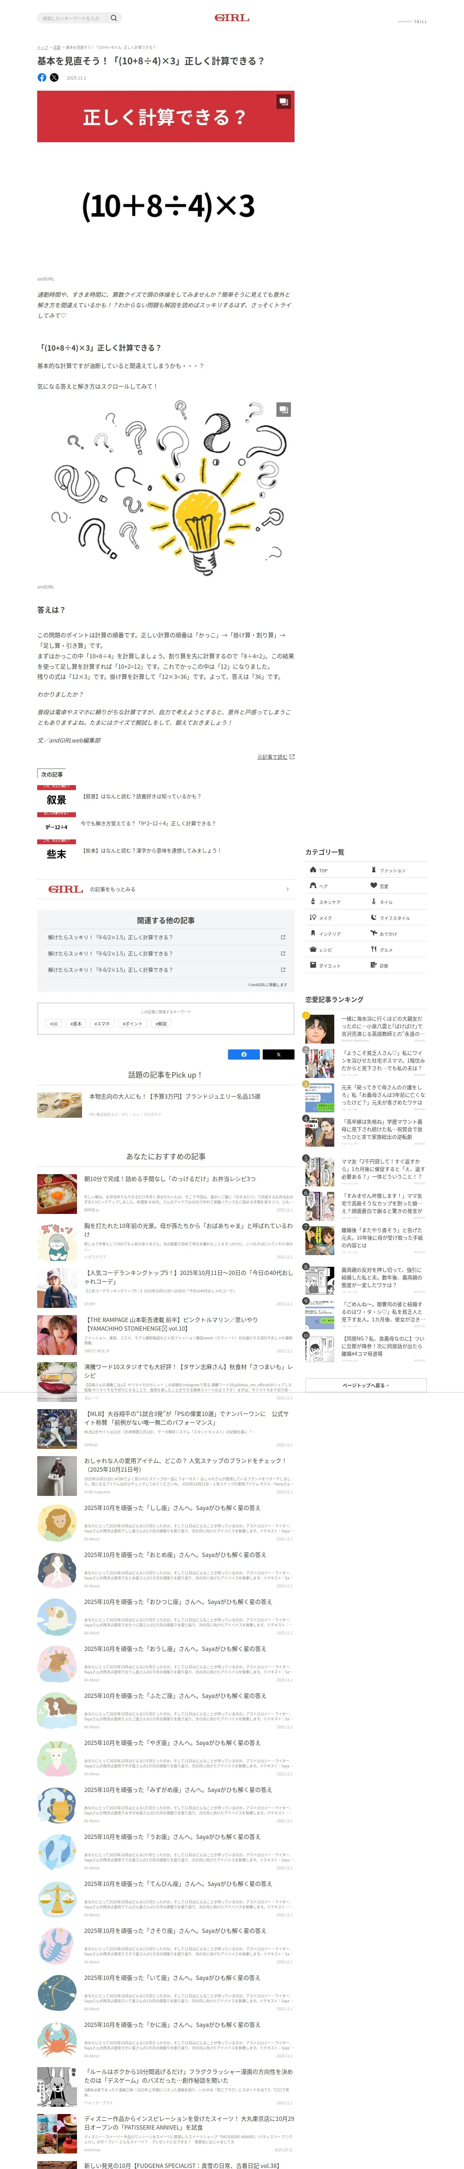Open the gallery icon on the red banner image
The image size is (464, 2169).
point(284,101)
